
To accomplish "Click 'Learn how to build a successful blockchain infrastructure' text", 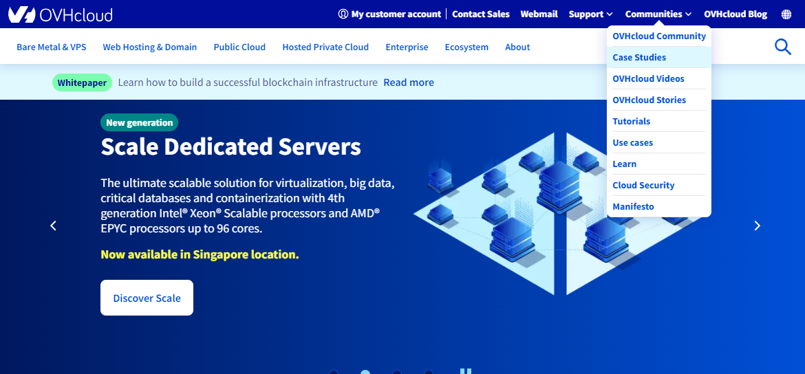I will [248, 82].
